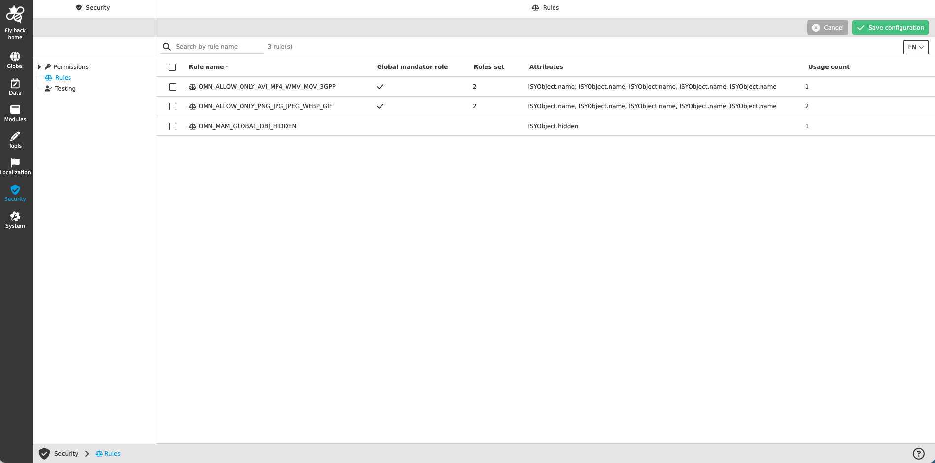Check the OMN_ALLOW_ONLY_AVI_MP4_WMV_MOV_3GPP row checkbox
The width and height of the screenshot is (935, 463).
coord(173,87)
